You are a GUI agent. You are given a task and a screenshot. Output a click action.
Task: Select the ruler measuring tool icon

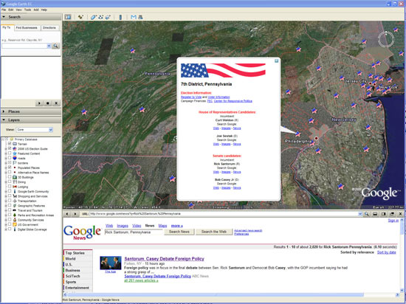(120, 17)
